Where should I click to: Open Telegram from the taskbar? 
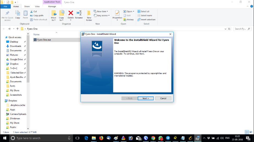pos(168,138)
